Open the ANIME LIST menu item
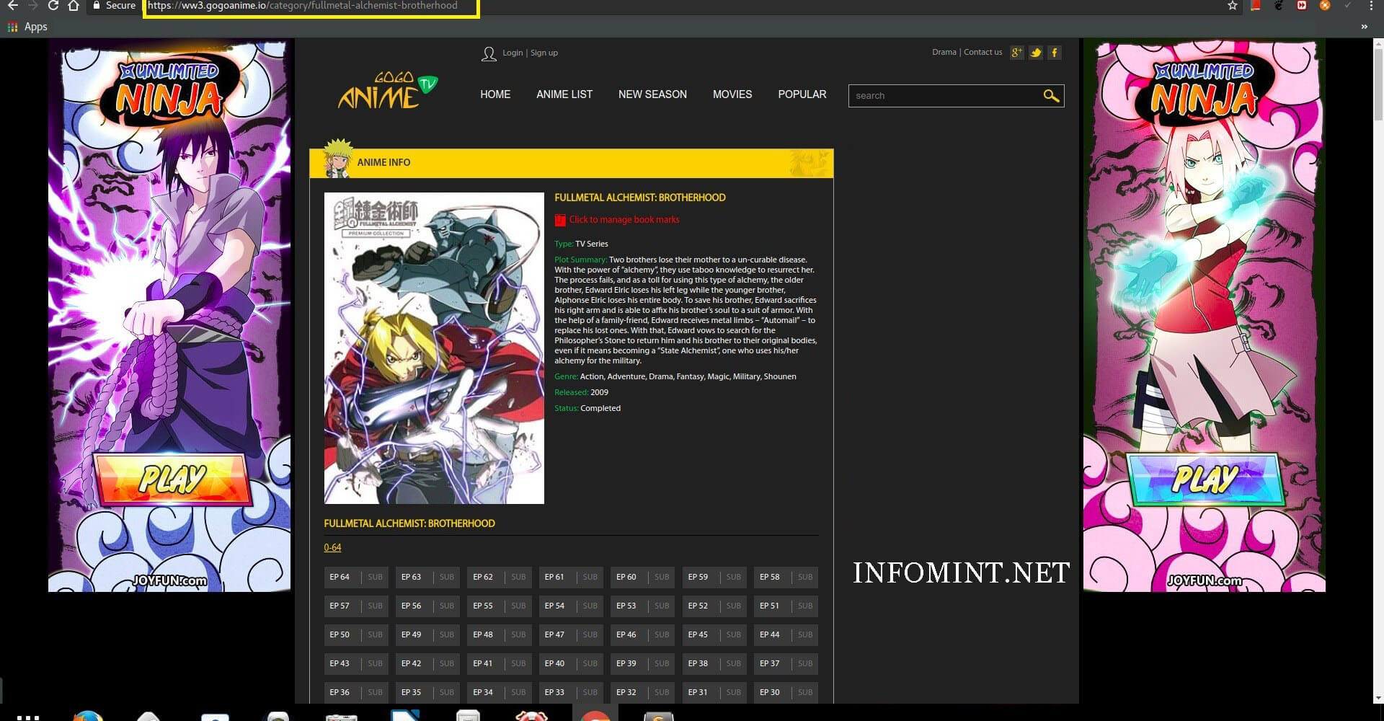 point(564,94)
